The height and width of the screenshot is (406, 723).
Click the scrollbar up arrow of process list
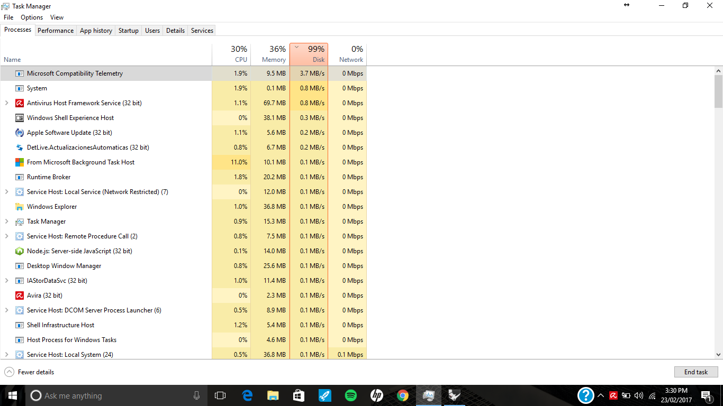(x=718, y=70)
